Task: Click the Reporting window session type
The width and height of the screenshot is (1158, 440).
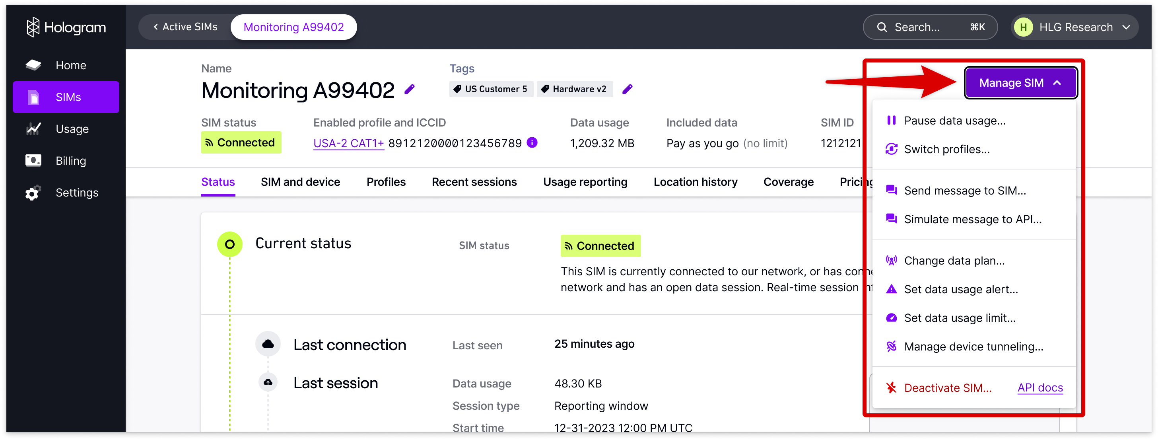Action: (601, 406)
